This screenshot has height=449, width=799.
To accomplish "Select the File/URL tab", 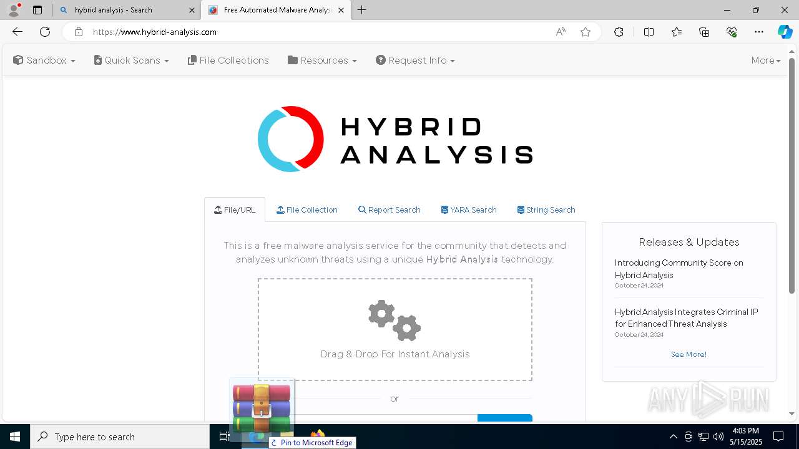I will (235, 210).
